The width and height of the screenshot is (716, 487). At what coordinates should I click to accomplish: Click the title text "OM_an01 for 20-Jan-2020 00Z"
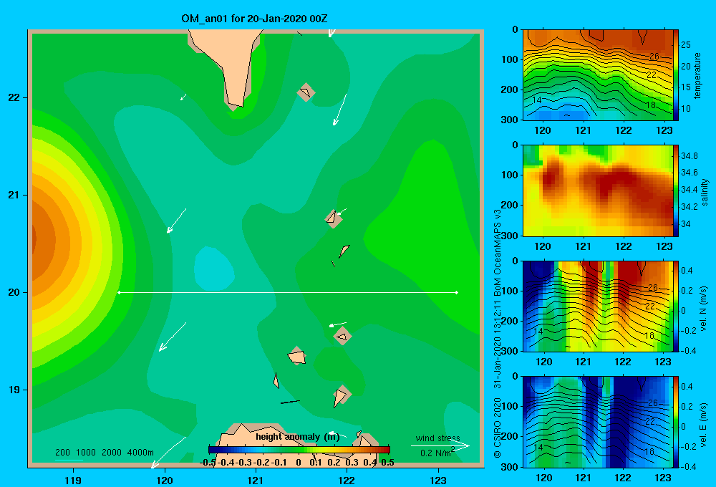(254, 19)
